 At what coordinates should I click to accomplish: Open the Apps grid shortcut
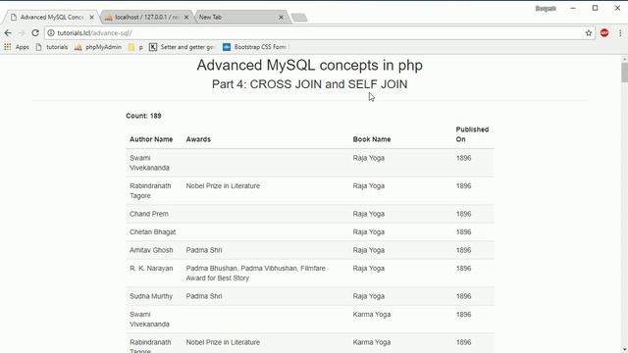click(17, 47)
